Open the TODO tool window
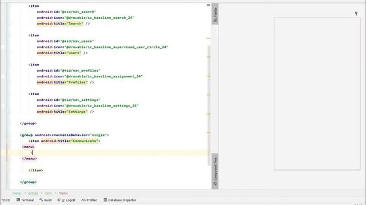 [x=6, y=200]
